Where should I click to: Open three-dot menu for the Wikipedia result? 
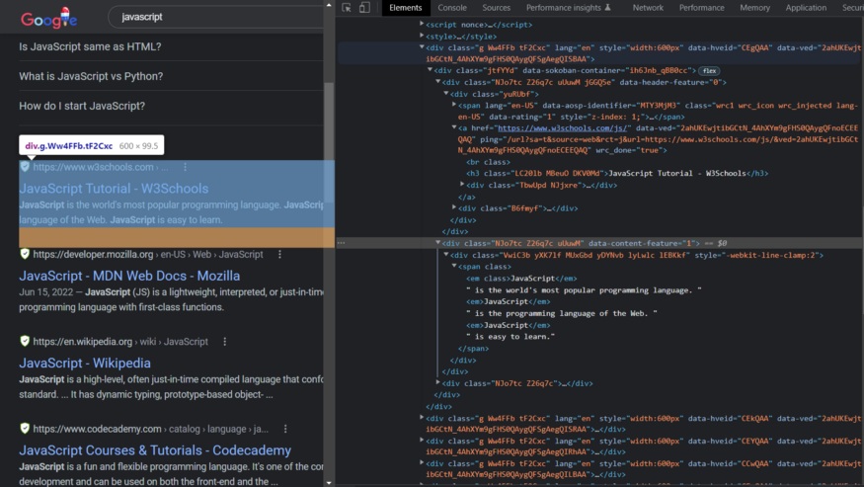point(224,342)
